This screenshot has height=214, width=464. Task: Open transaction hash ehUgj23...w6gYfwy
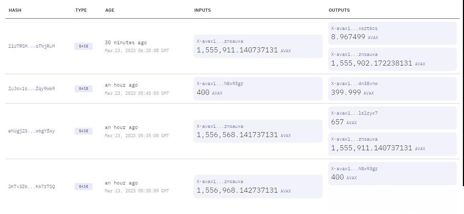32,131
